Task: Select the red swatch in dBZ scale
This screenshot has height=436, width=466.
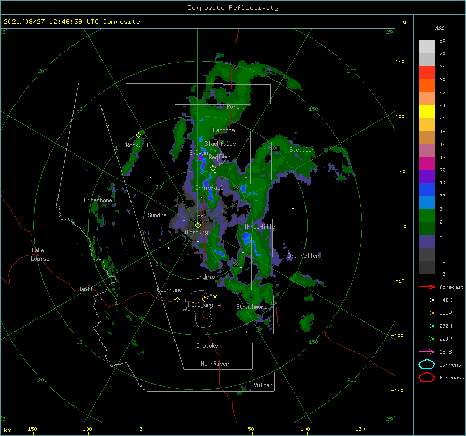Action: [x=427, y=73]
